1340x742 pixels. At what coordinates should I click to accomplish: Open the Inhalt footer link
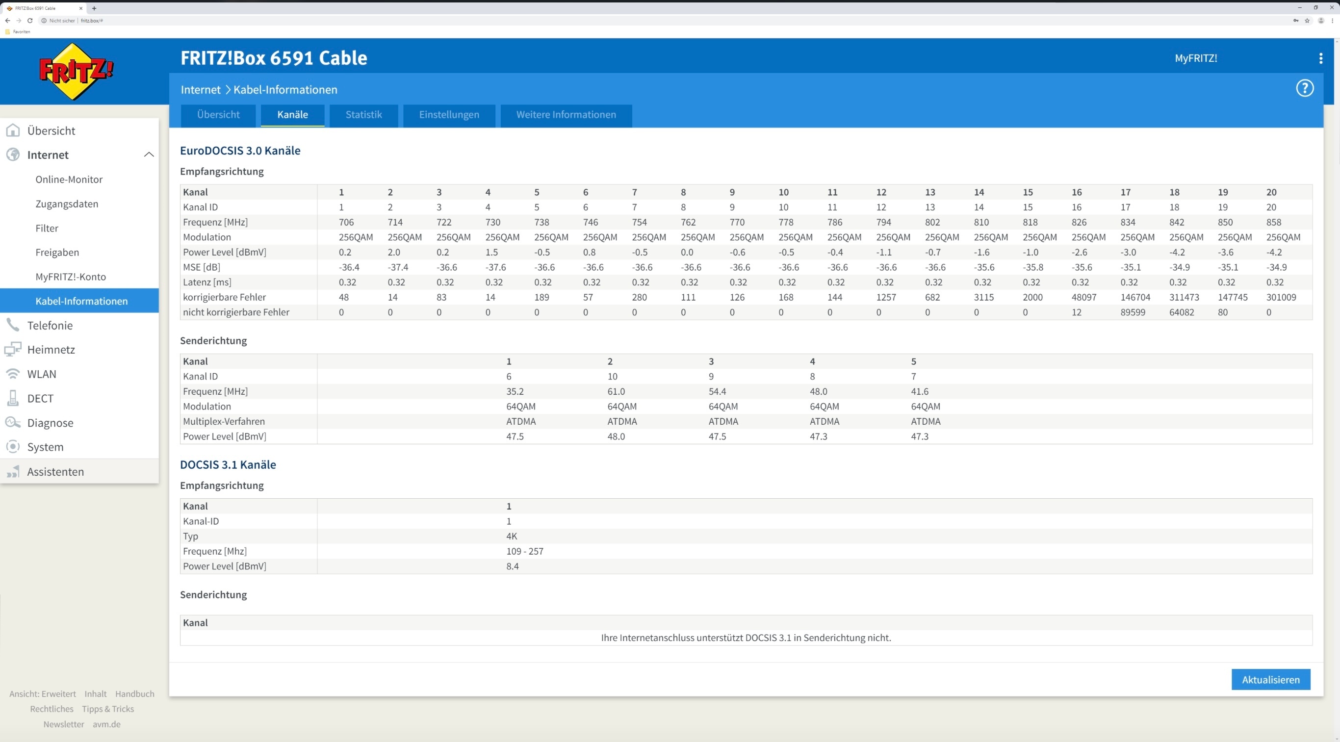coord(96,693)
